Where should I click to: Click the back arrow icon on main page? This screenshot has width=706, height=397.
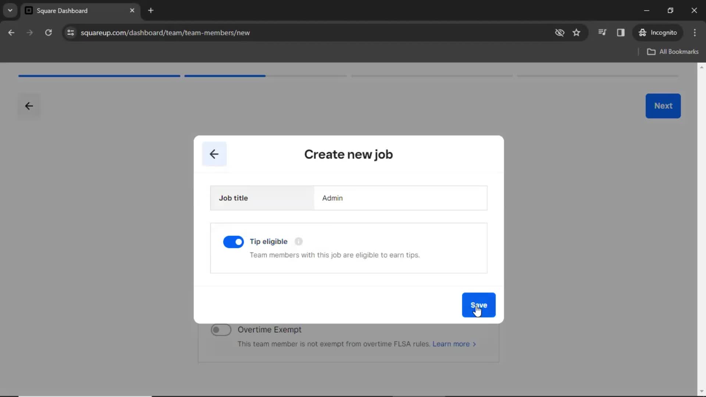29,105
